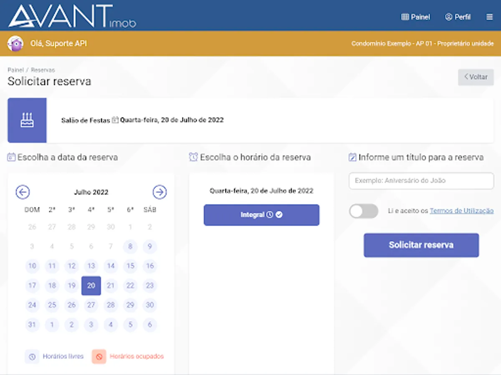
Task: Click Painel breadcrumb link
Action: pyautogui.click(x=15, y=70)
